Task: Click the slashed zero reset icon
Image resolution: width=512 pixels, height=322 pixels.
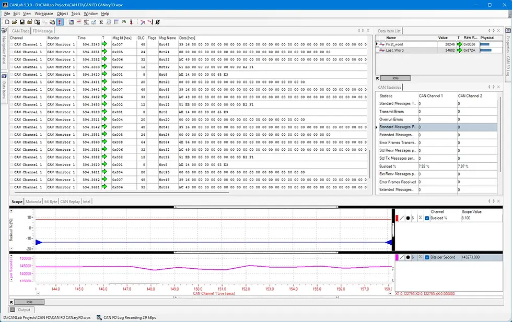Action: point(158,22)
